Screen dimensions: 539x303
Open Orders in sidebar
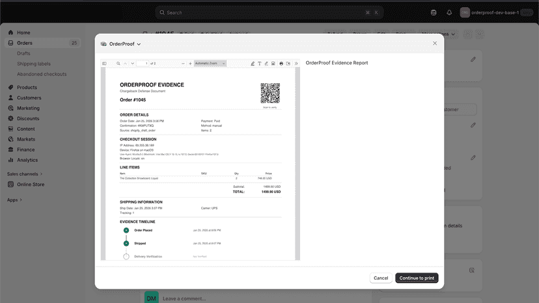(25, 43)
